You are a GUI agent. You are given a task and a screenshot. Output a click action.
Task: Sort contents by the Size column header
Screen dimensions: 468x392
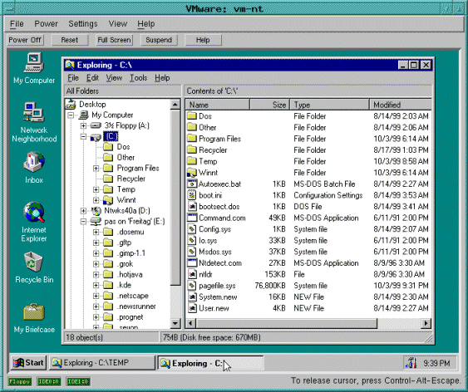pos(270,105)
